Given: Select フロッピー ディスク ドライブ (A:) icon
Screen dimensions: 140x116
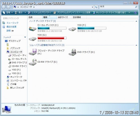Looking at the screenshot, I should click(32, 52).
